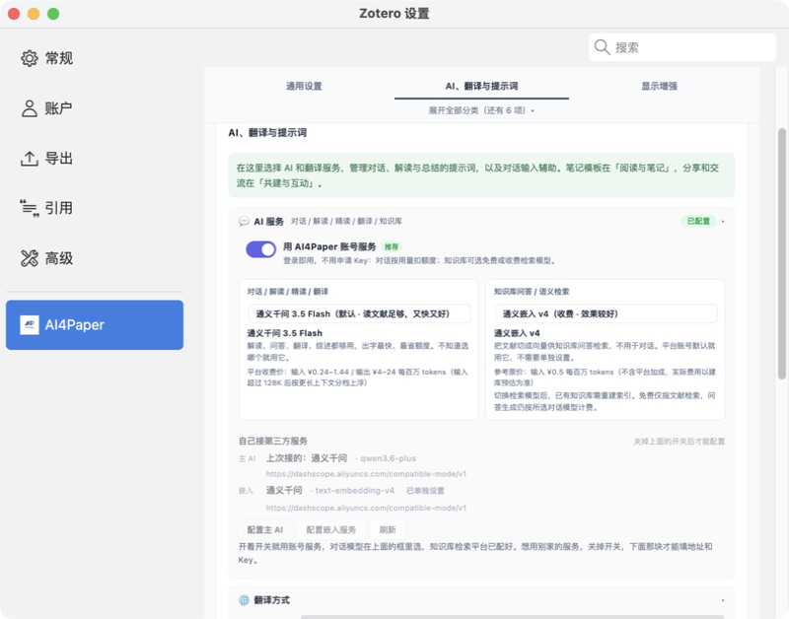Viewport: 789px width, 619px height.
Task: Open the 导出 settings pane
Action: click(x=46, y=159)
